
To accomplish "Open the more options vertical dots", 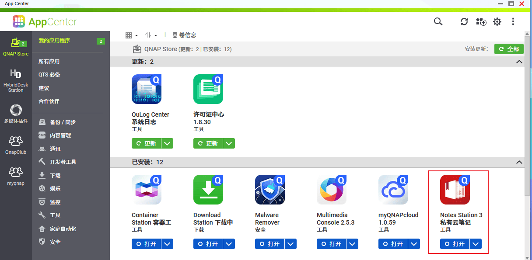I will [513, 21].
